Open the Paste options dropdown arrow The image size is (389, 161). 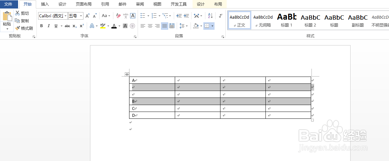click(x=8, y=29)
